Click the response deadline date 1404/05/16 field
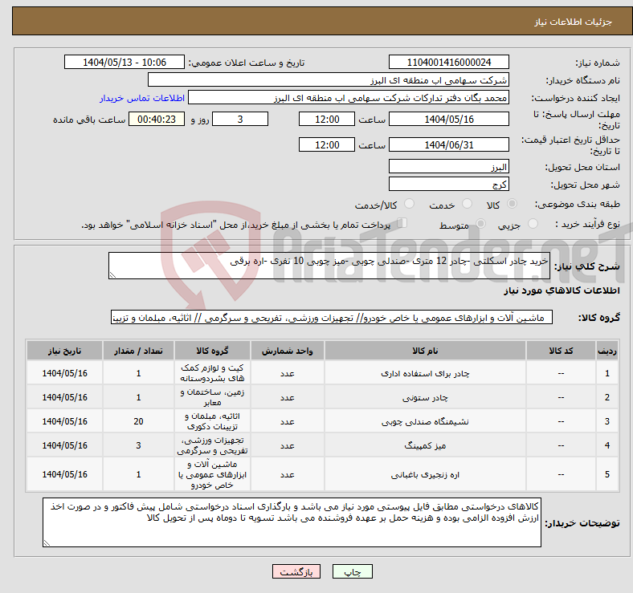This screenshot has height=593, width=633. pyautogui.click(x=449, y=119)
